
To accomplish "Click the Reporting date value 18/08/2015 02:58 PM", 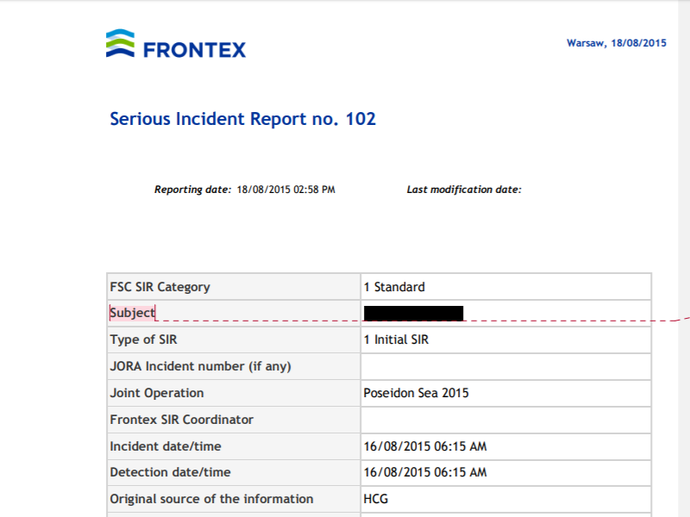I will 285,190.
